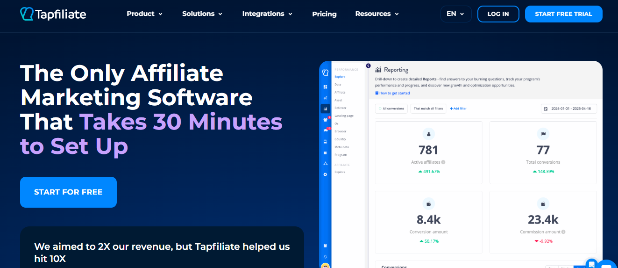Open the That match all filters selector

pos(428,109)
